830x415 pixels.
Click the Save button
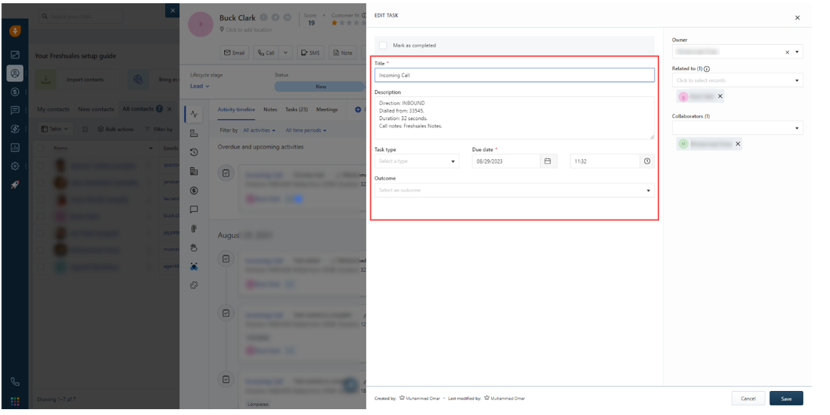pos(786,398)
